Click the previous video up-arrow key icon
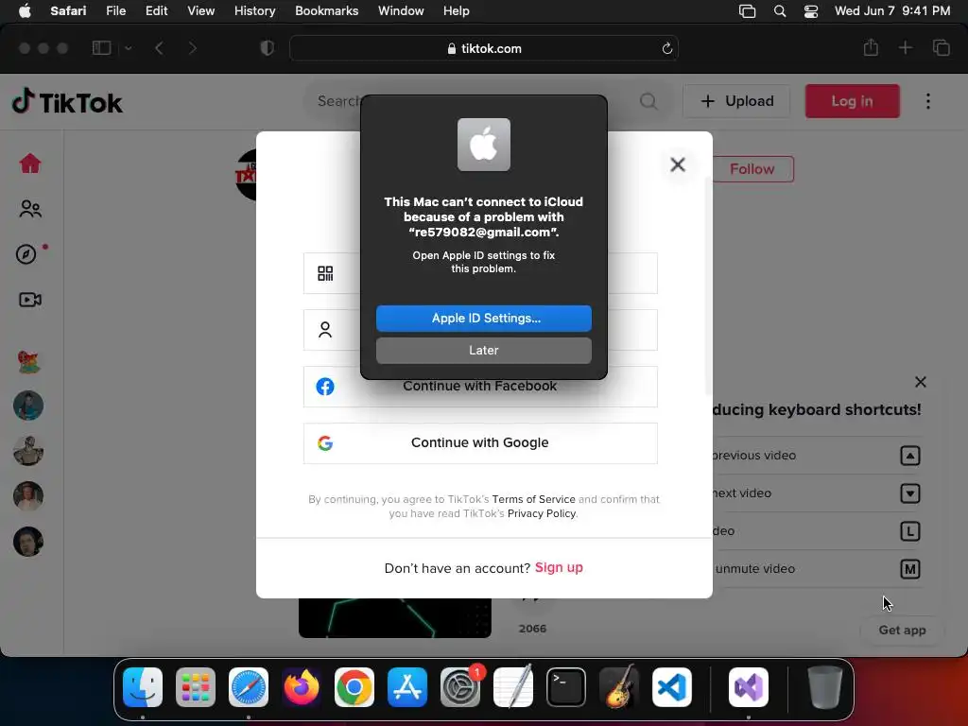Image resolution: width=968 pixels, height=726 pixels. (910, 456)
